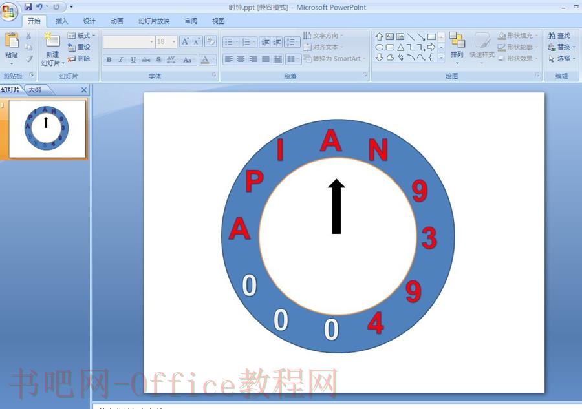Select the down block arrow shape
This screenshot has height=409, width=582.
(x=379, y=58)
